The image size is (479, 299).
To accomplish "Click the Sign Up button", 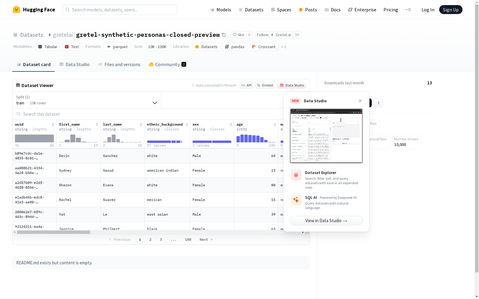I will tap(451, 10).
